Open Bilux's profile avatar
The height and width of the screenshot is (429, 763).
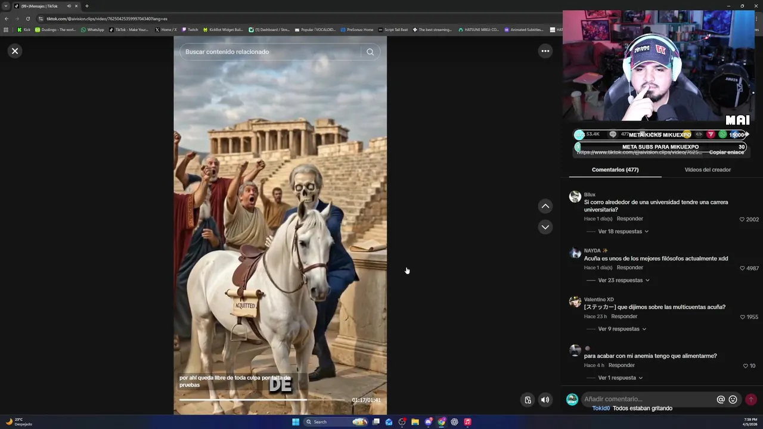[575, 197]
